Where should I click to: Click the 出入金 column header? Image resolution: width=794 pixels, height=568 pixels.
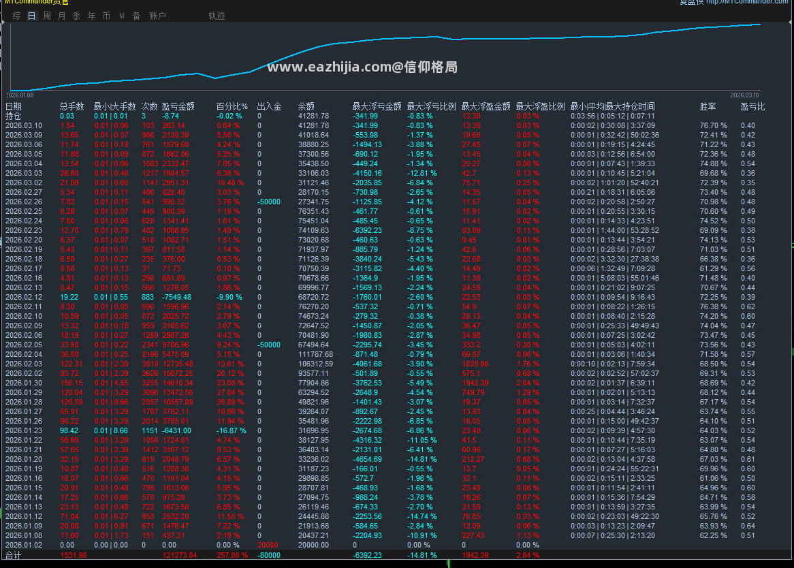(270, 106)
